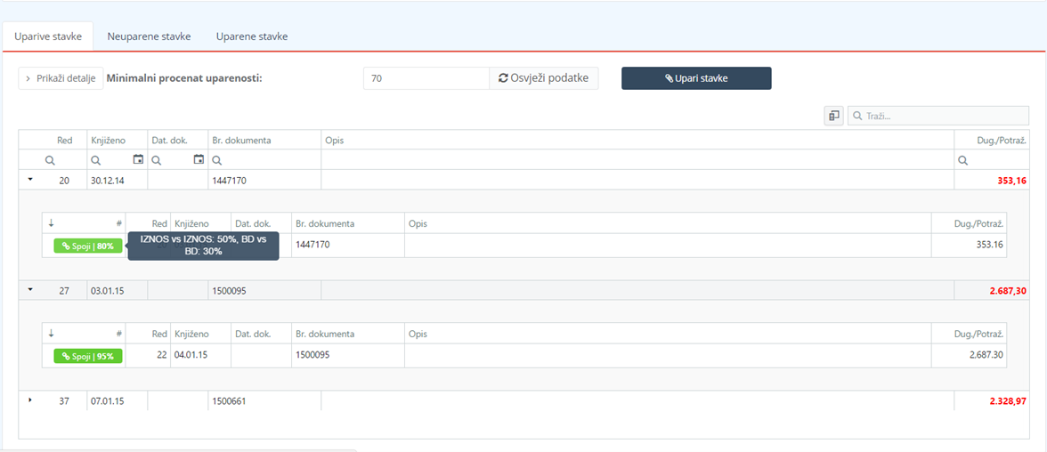Collapse row 27 with document 1500095

(x=29, y=290)
